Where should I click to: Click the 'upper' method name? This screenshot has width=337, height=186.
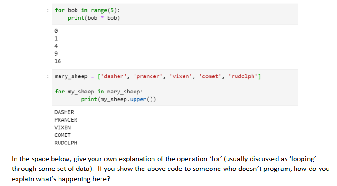point(138,99)
